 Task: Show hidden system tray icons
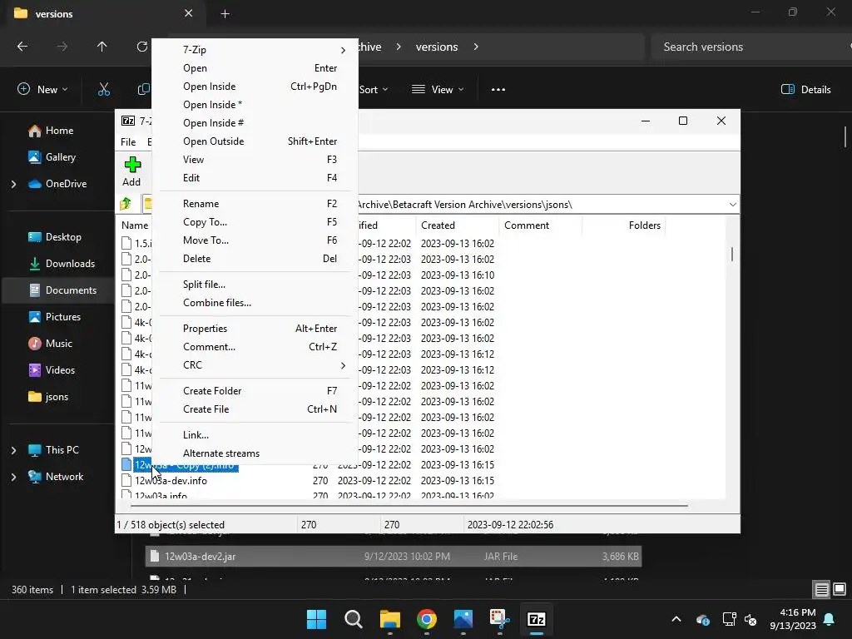(x=676, y=619)
